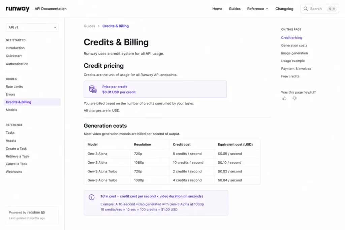The image size is (345, 230).
Task: Open Retrieve a Task reference
Action: (18, 156)
